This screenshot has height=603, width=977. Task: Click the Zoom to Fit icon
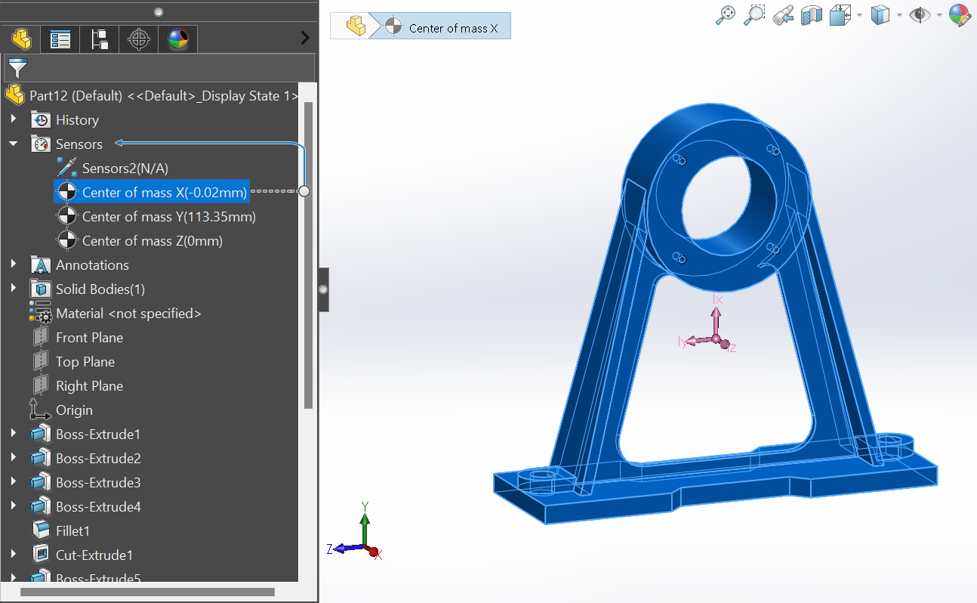pyautogui.click(x=725, y=15)
